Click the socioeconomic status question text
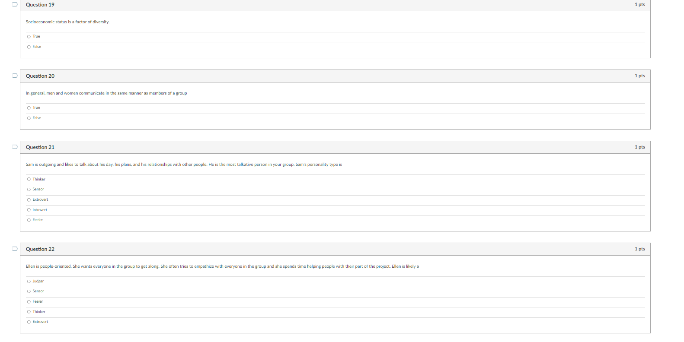Viewport: 684px width, 342px height. pos(68,22)
